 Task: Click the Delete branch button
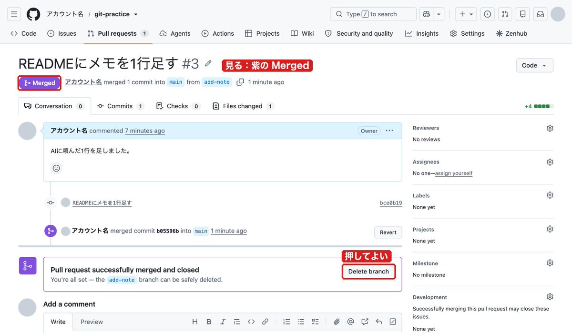click(x=368, y=272)
